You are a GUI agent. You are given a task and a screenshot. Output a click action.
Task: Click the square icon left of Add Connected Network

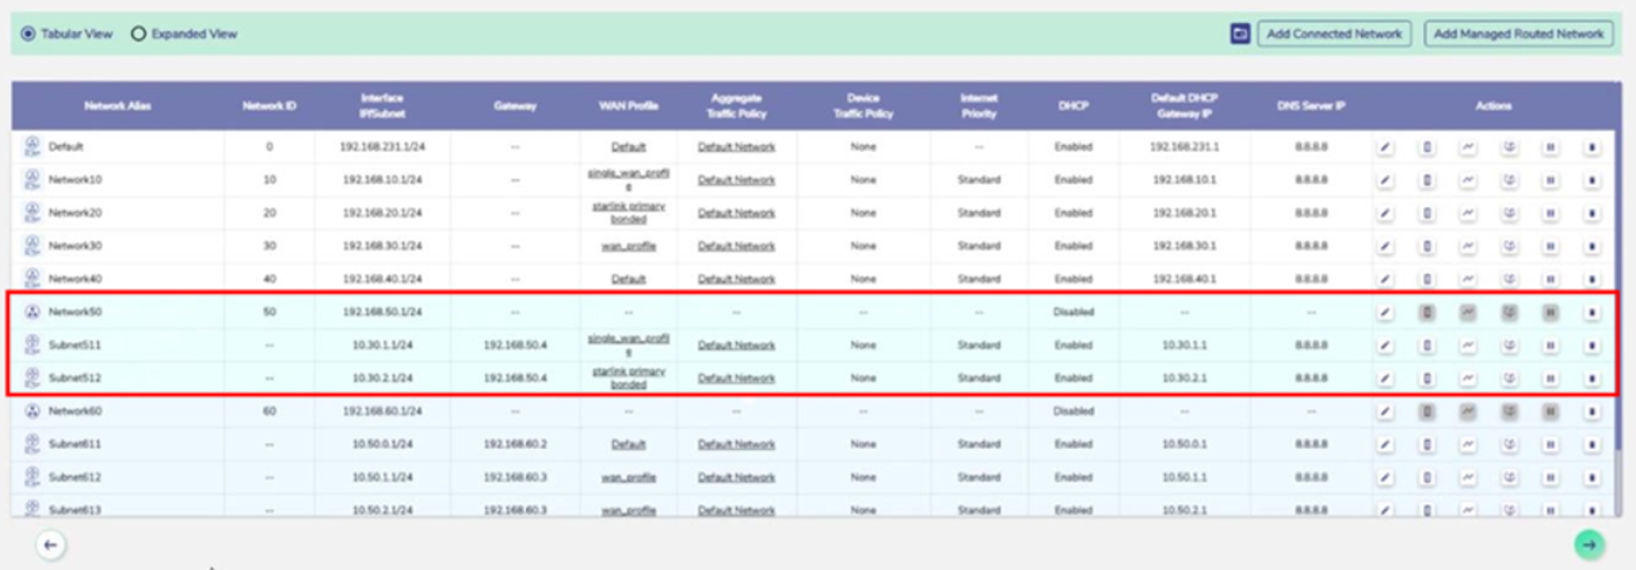click(x=1240, y=34)
